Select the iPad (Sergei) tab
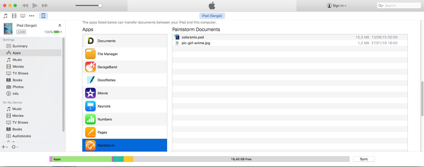The width and height of the screenshot is (424, 167). coord(212,16)
